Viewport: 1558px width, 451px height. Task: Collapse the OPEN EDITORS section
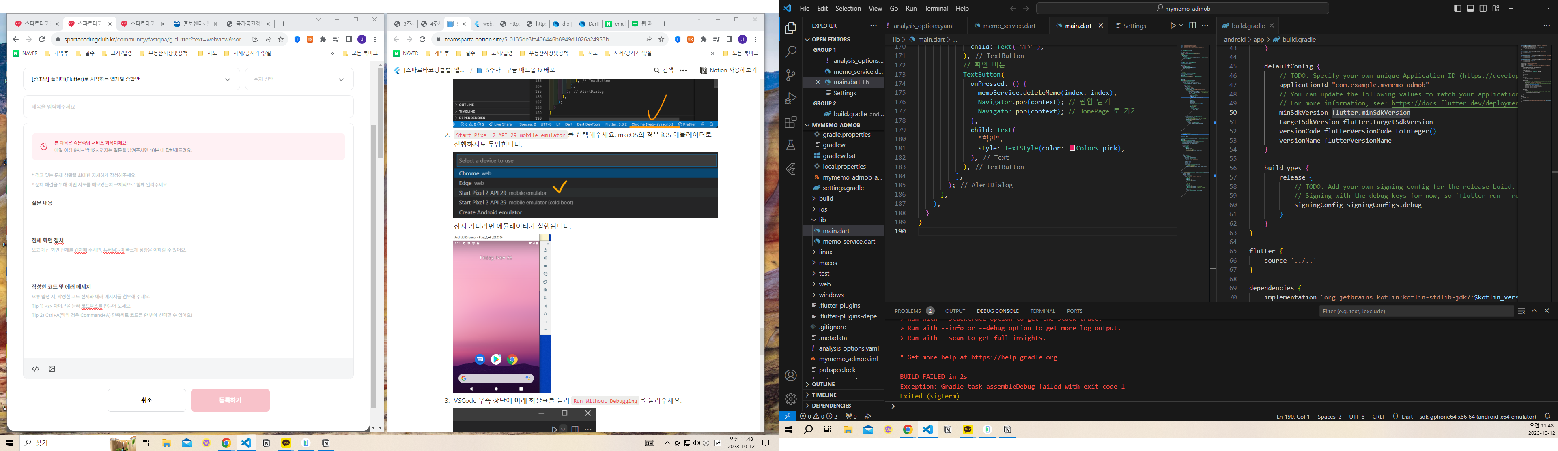coord(843,39)
